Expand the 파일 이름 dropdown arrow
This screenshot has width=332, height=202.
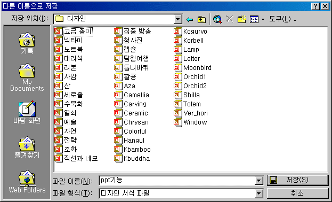258,181
